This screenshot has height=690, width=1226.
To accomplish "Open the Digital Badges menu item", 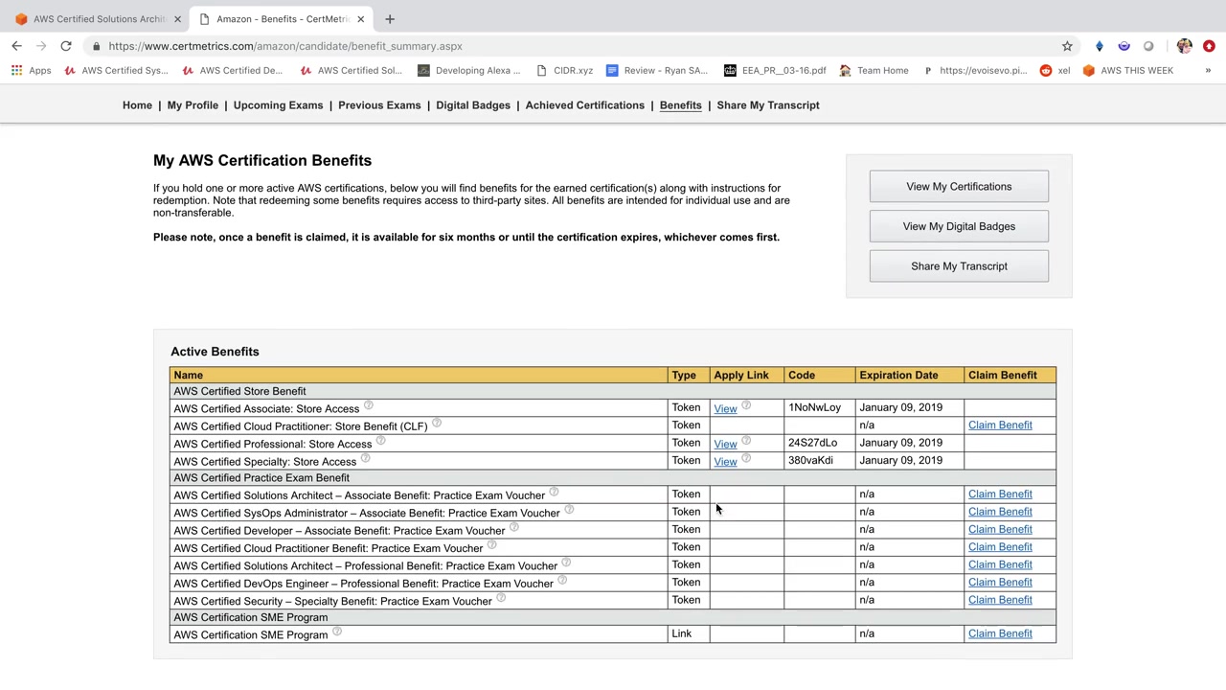I will point(472,105).
